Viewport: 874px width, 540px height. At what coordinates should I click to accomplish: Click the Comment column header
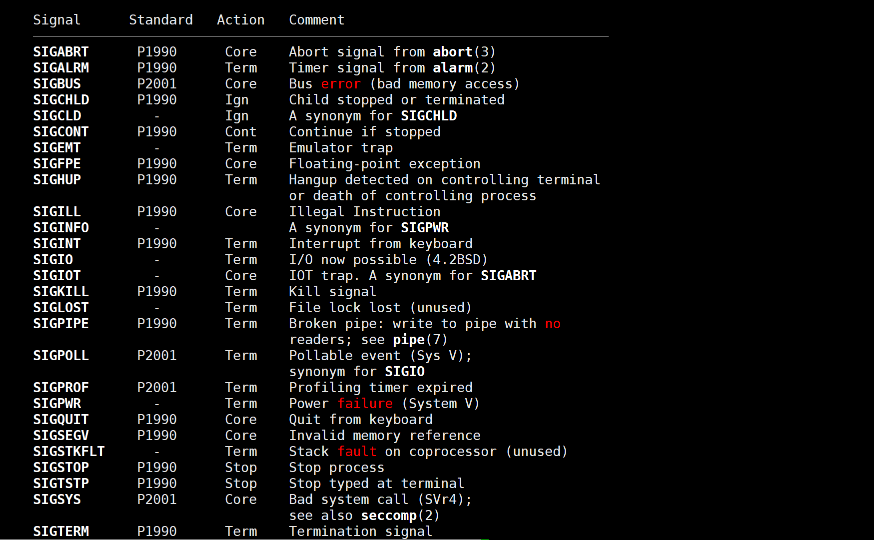pos(317,20)
